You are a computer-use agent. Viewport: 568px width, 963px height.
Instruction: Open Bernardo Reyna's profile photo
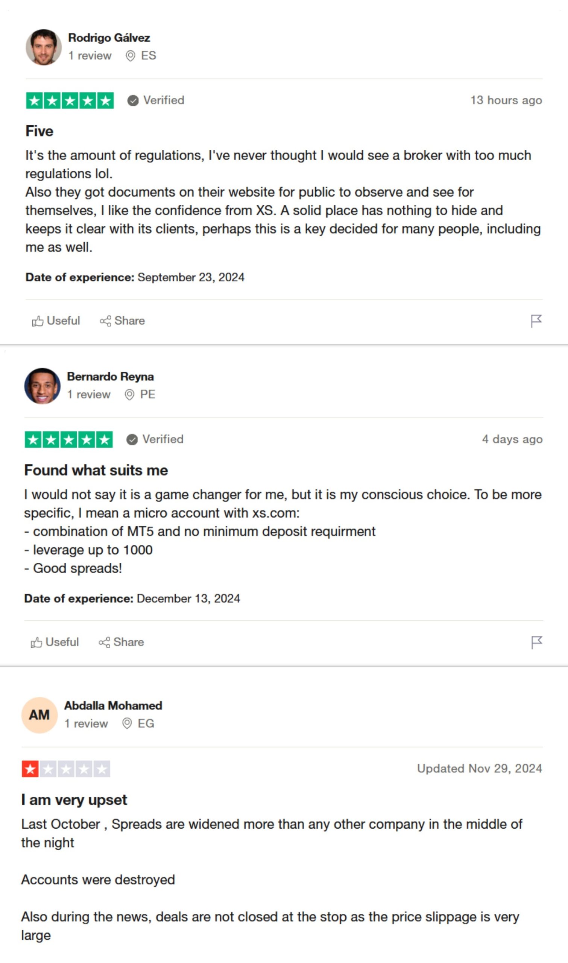43,386
